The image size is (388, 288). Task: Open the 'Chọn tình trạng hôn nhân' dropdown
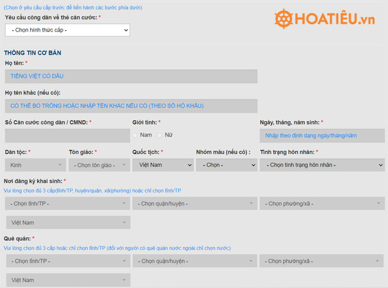point(322,165)
